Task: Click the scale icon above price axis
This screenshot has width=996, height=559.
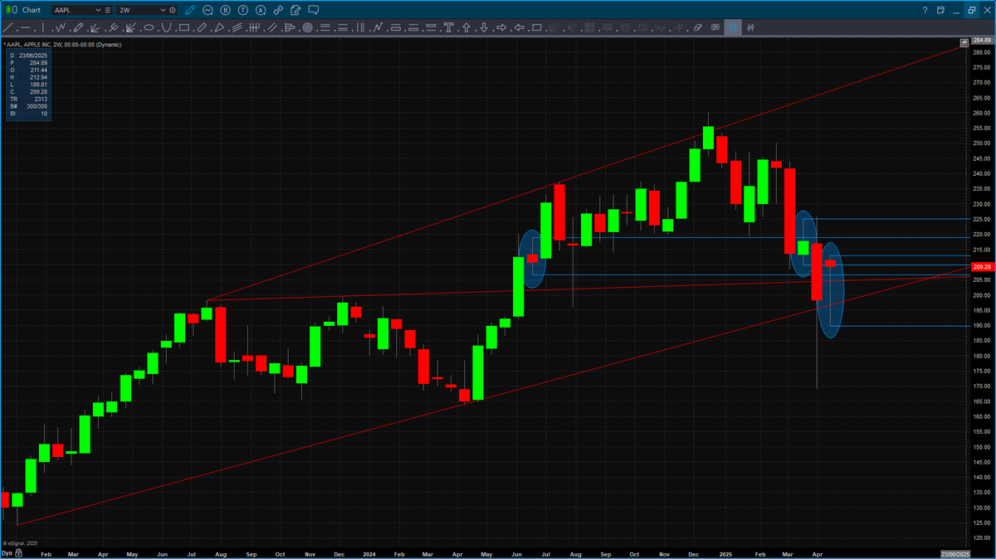Action: [964, 41]
